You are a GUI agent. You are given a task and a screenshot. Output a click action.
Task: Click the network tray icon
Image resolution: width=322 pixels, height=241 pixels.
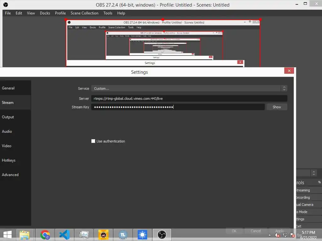285,235
